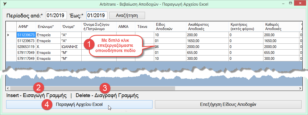Click Όνομα Συζύγου ή Πατρώνυμο header
This screenshot has width=308, height=115.
(x=99, y=27)
